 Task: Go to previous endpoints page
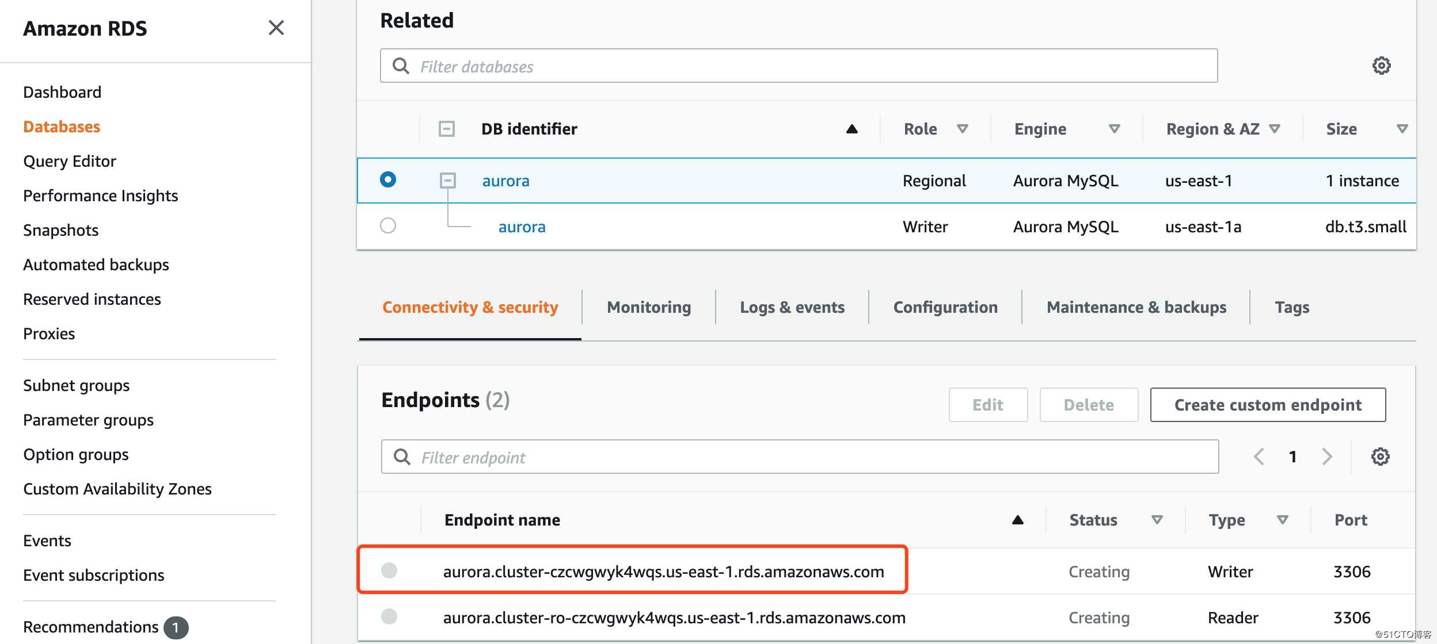click(1259, 457)
